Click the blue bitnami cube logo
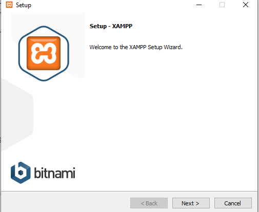This screenshot has width=259, height=212. pos(21,173)
